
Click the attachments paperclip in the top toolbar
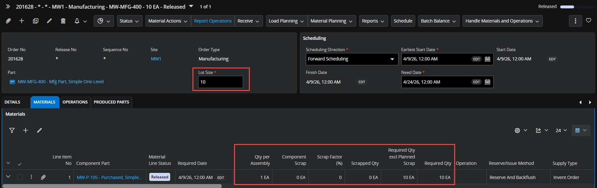click(x=8, y=21)
